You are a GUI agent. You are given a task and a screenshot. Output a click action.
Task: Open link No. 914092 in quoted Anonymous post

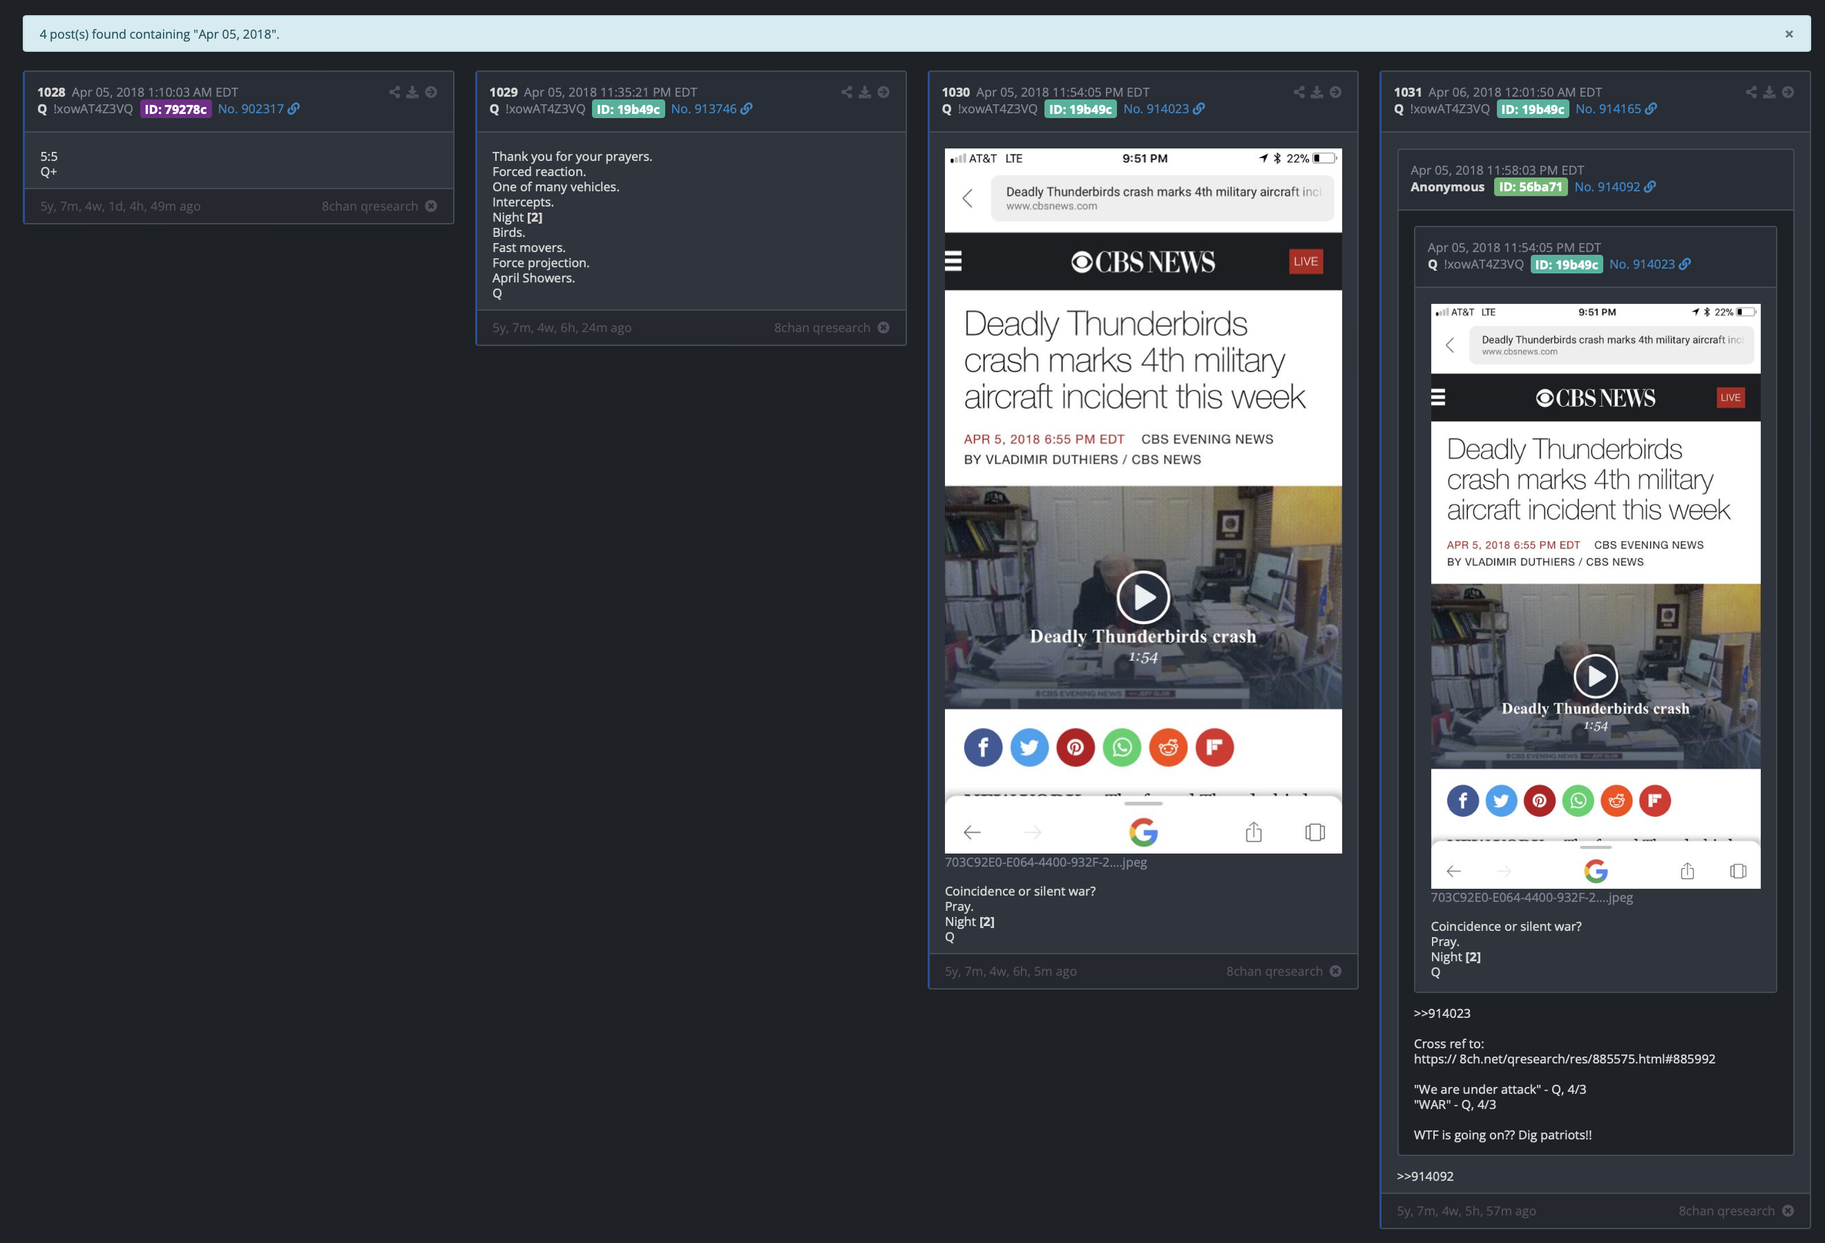(1614, 186)
